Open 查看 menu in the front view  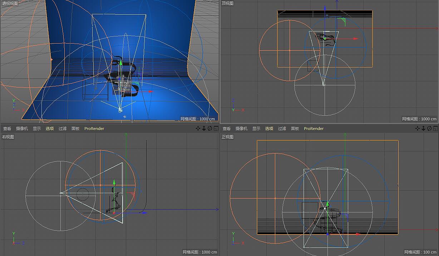227,129
